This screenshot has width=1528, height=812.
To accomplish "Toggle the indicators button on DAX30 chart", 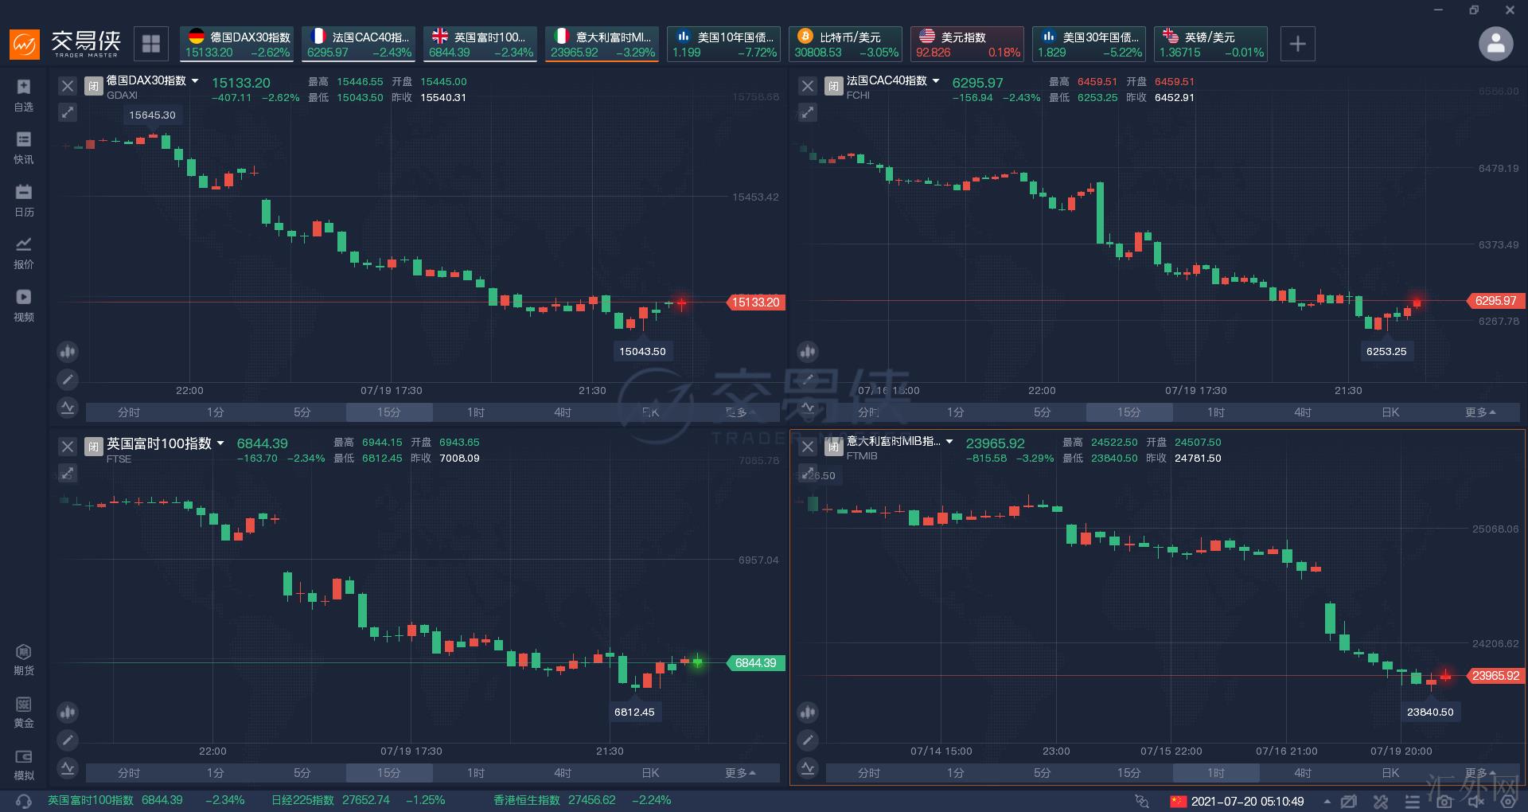I will click(68, 408).
